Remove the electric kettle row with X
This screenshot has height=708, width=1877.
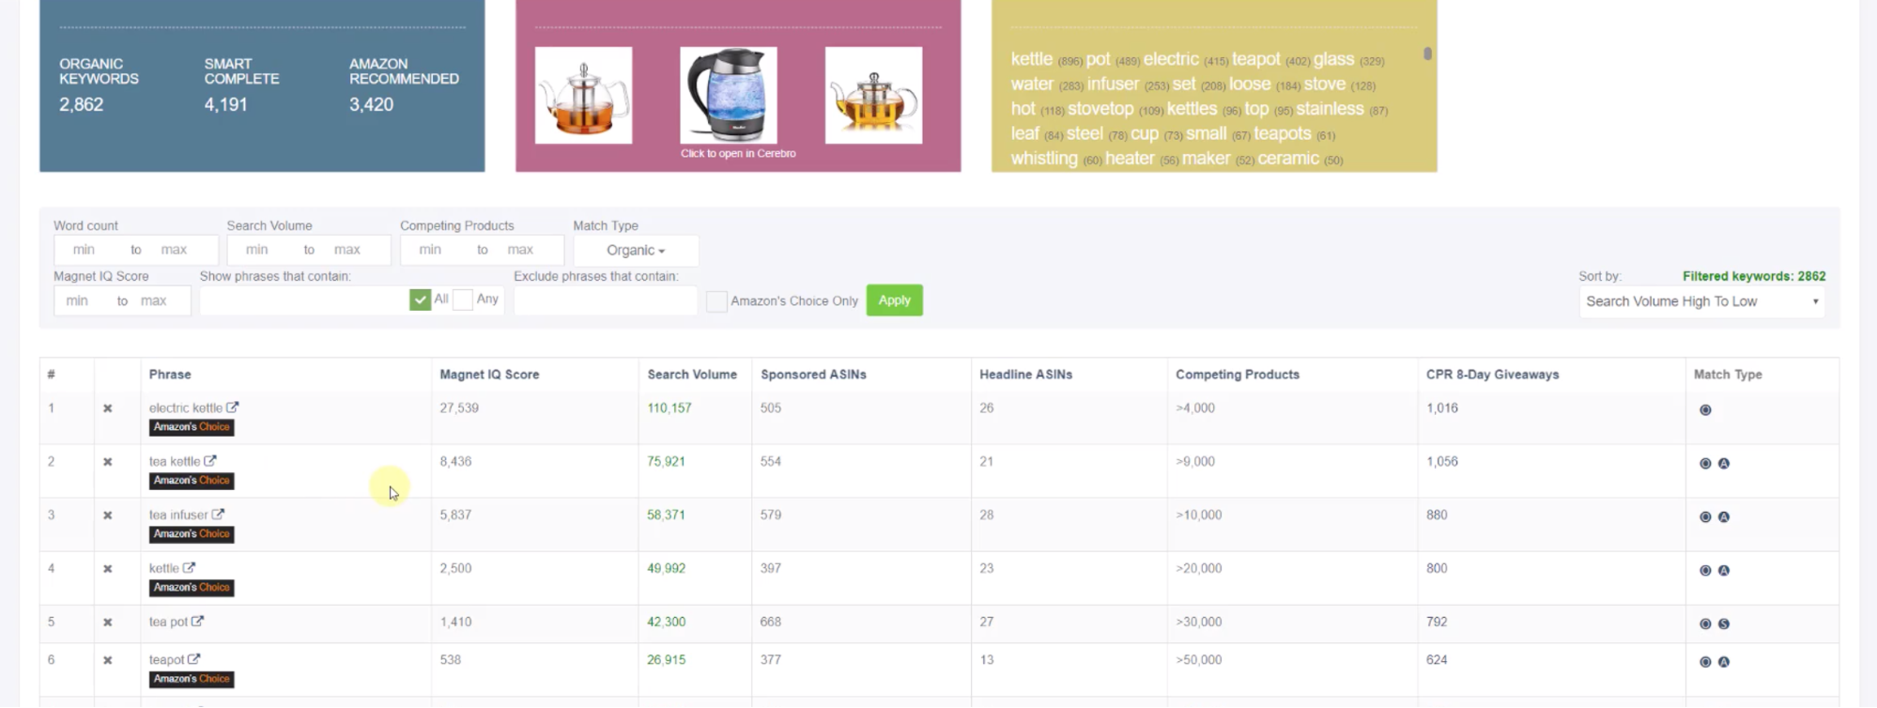pyautogui.click(x=108, y=408)
